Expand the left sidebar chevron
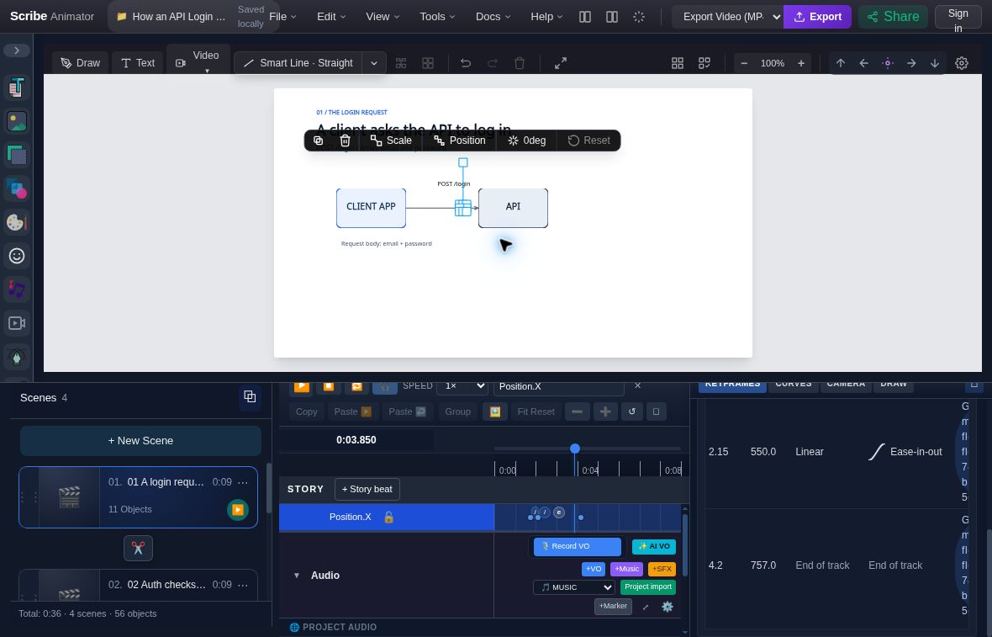Screen dimensions: 992x637 (x=17, y=50)
